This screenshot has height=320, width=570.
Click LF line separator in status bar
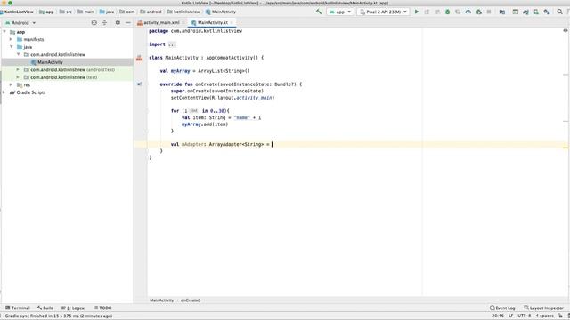pyautogui.click(x=510, y=316)
